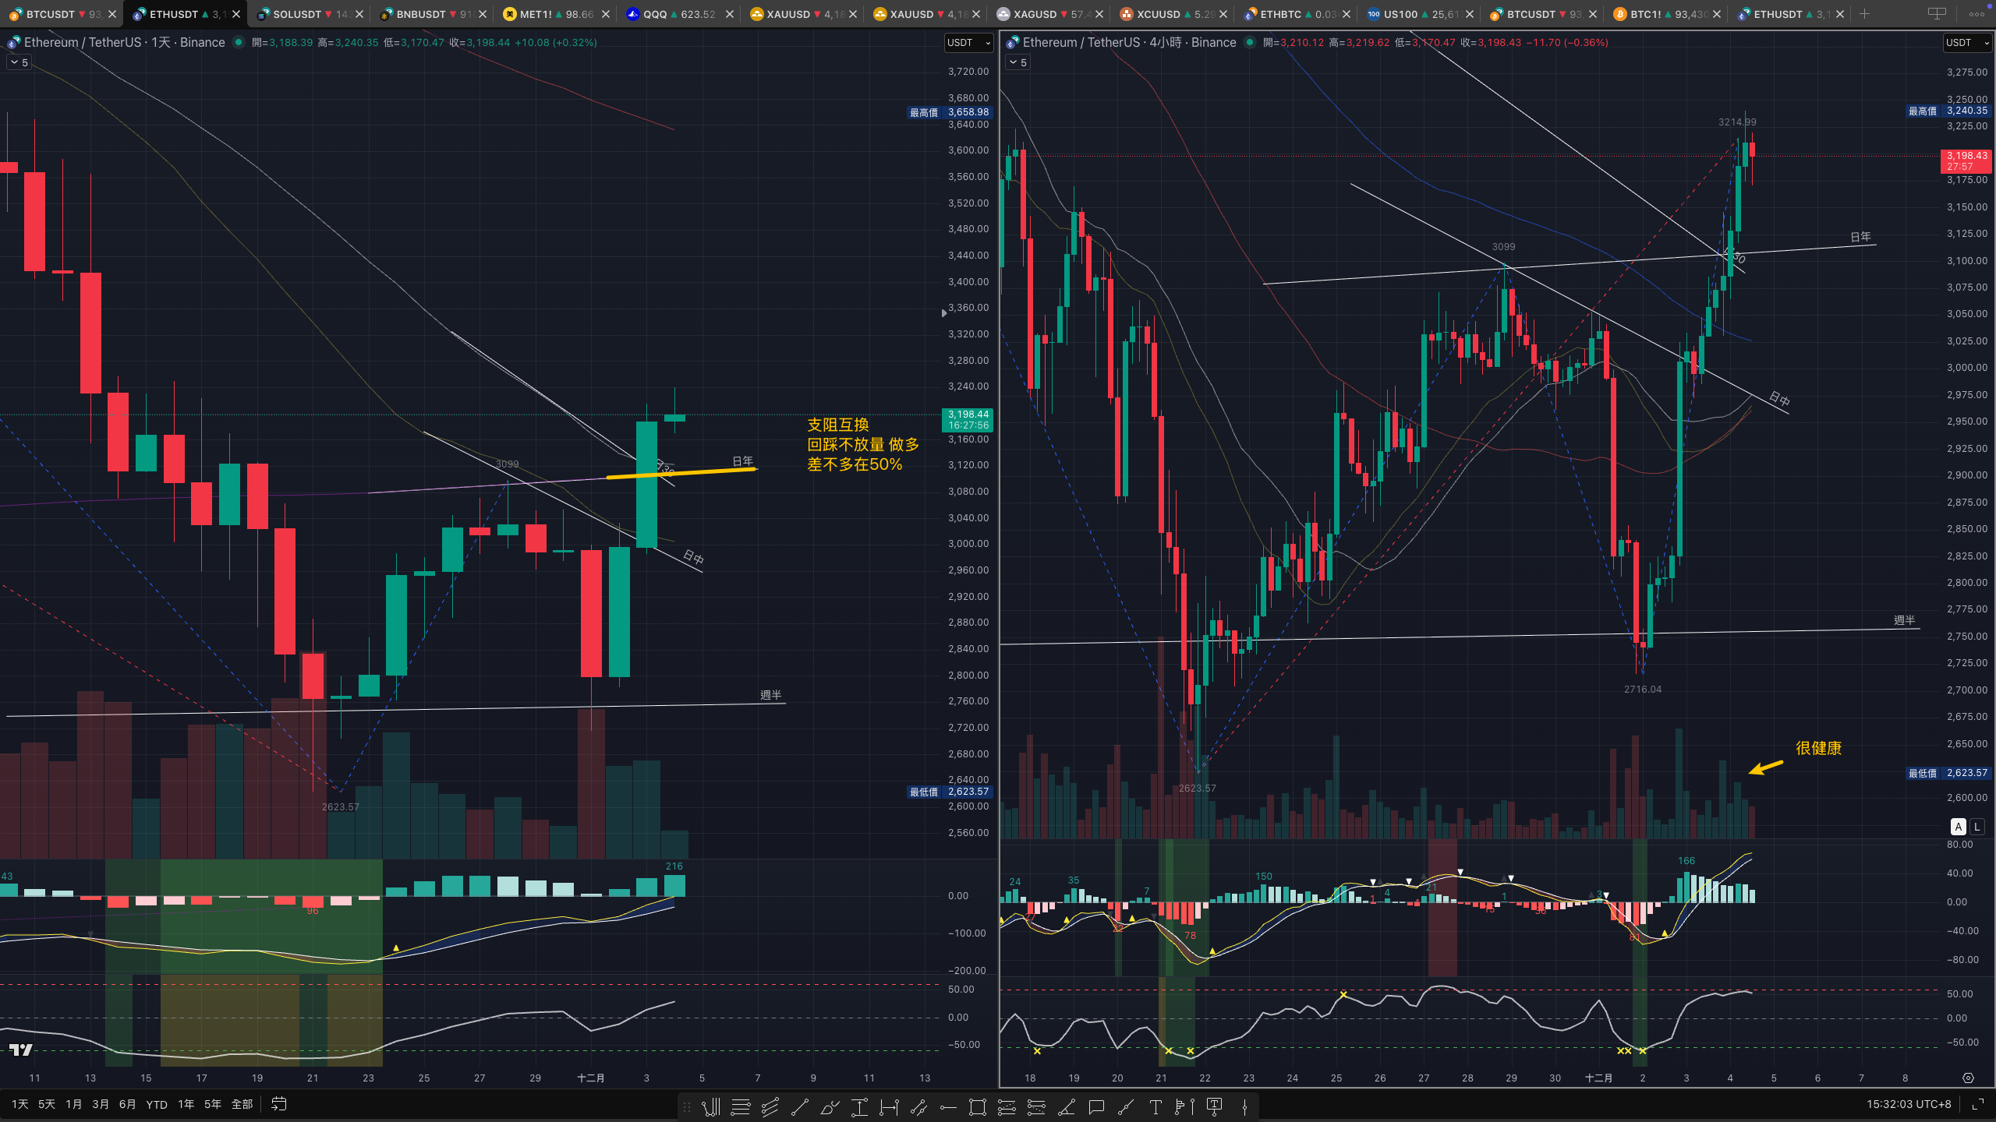1996x1122 pixels.
Task: Select the callout comment tool
Action: pos(1096,1107)
